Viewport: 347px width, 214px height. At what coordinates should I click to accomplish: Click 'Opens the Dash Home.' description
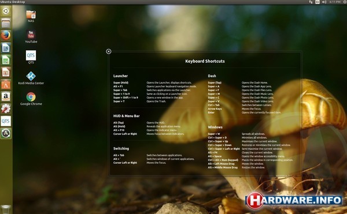[x=254, y=82]
